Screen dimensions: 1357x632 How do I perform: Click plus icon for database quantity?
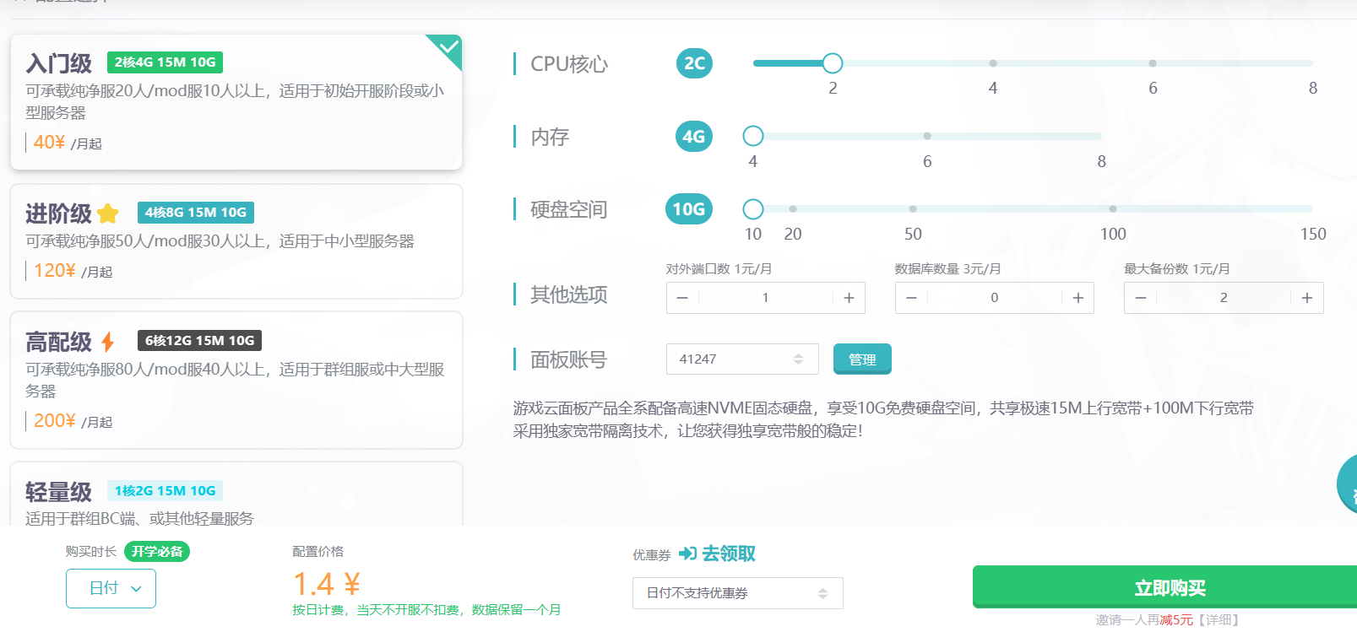coord(1077,298)
